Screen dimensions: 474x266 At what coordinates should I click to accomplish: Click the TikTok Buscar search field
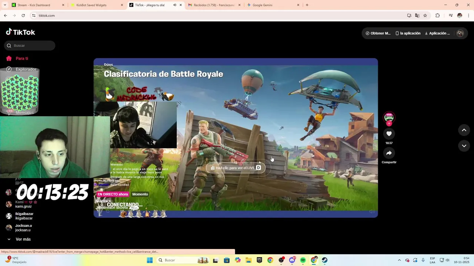coord(30,45)
